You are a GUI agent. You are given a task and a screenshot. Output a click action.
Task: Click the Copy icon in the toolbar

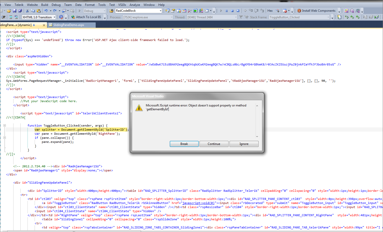pos(33,11)
